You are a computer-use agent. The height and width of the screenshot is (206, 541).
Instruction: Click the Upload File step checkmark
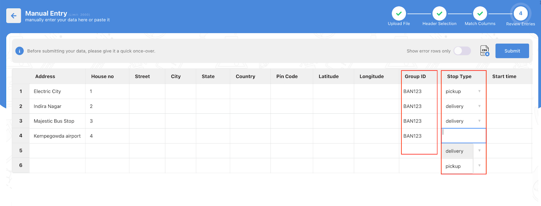pos(399,14)
